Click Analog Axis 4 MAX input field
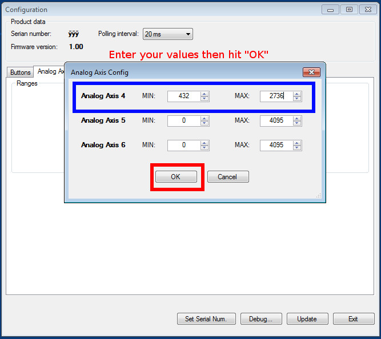Screen dimensions: 381x339 pos(276,96)
